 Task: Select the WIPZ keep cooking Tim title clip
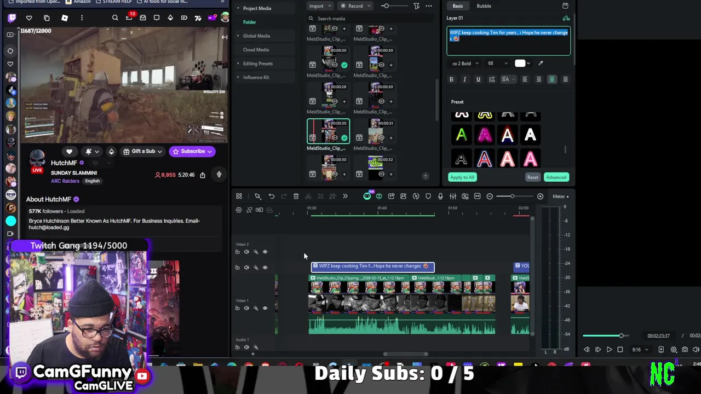tap(373, 266)
